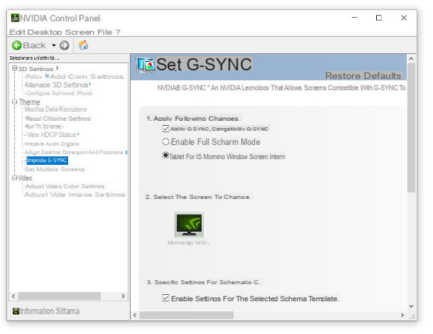Select View HDCP Status tree item
This screenshot has width=433, height=334.
[x=51, y=134]
